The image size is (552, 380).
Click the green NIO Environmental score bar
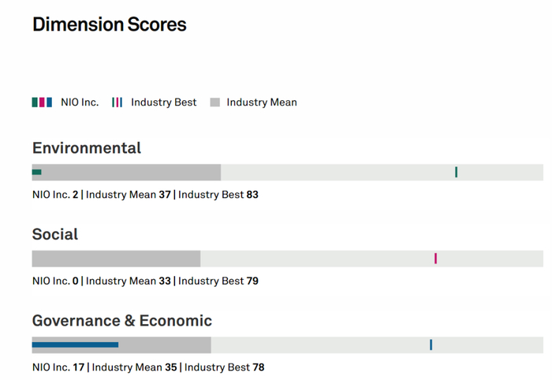(36, 172)
